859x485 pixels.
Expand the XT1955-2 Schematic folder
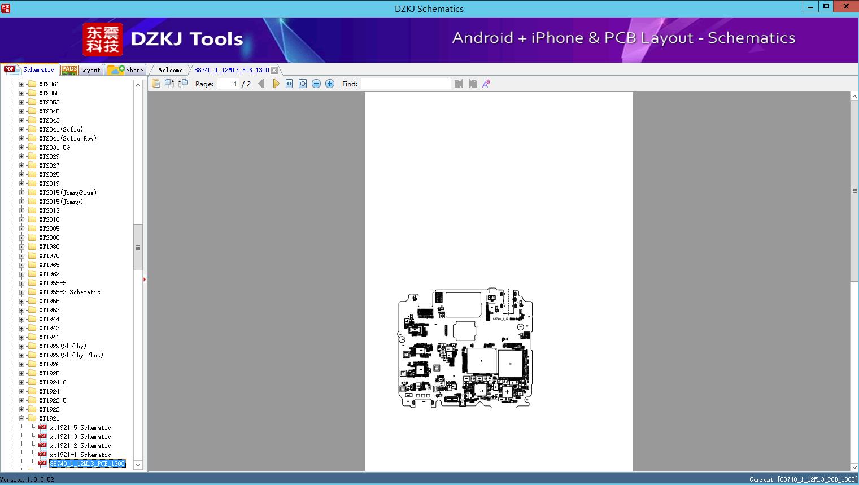click(x=22, y=292)
